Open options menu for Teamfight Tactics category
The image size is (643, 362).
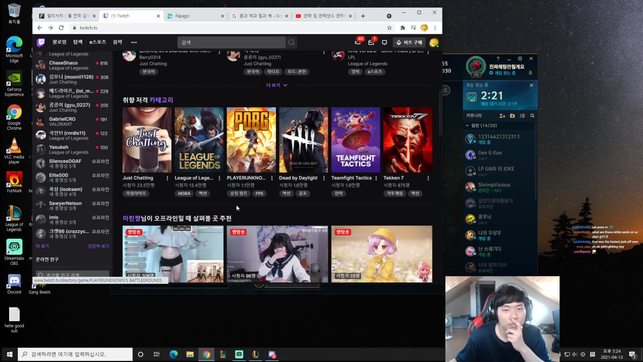point(376,178)
